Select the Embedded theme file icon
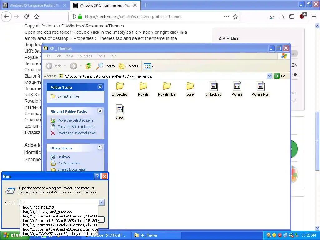 tap(213, 89)
